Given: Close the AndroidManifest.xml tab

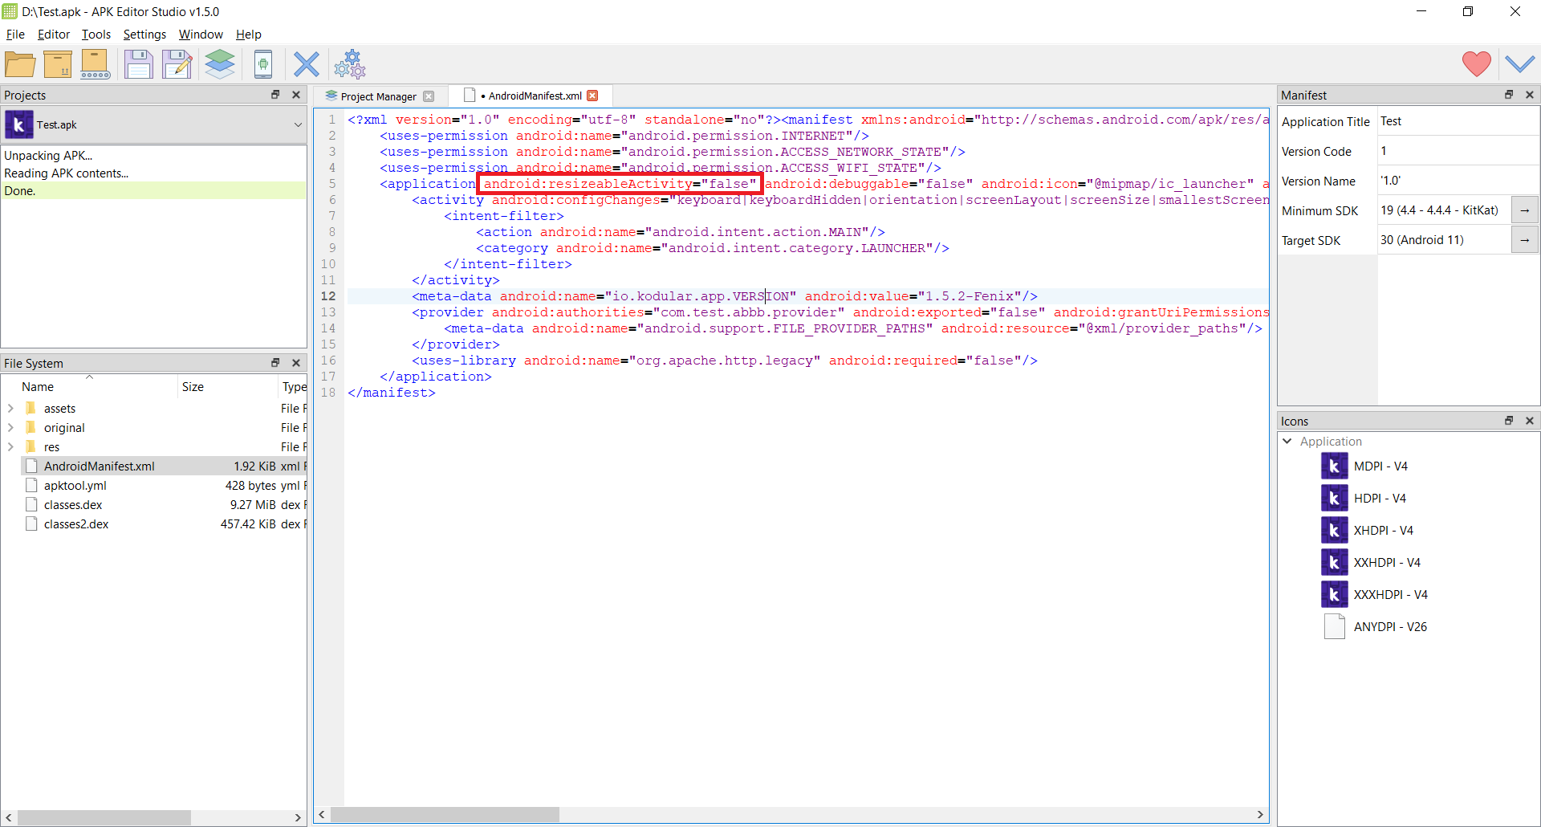Looking at the screenshot, I should click(592, 96).
